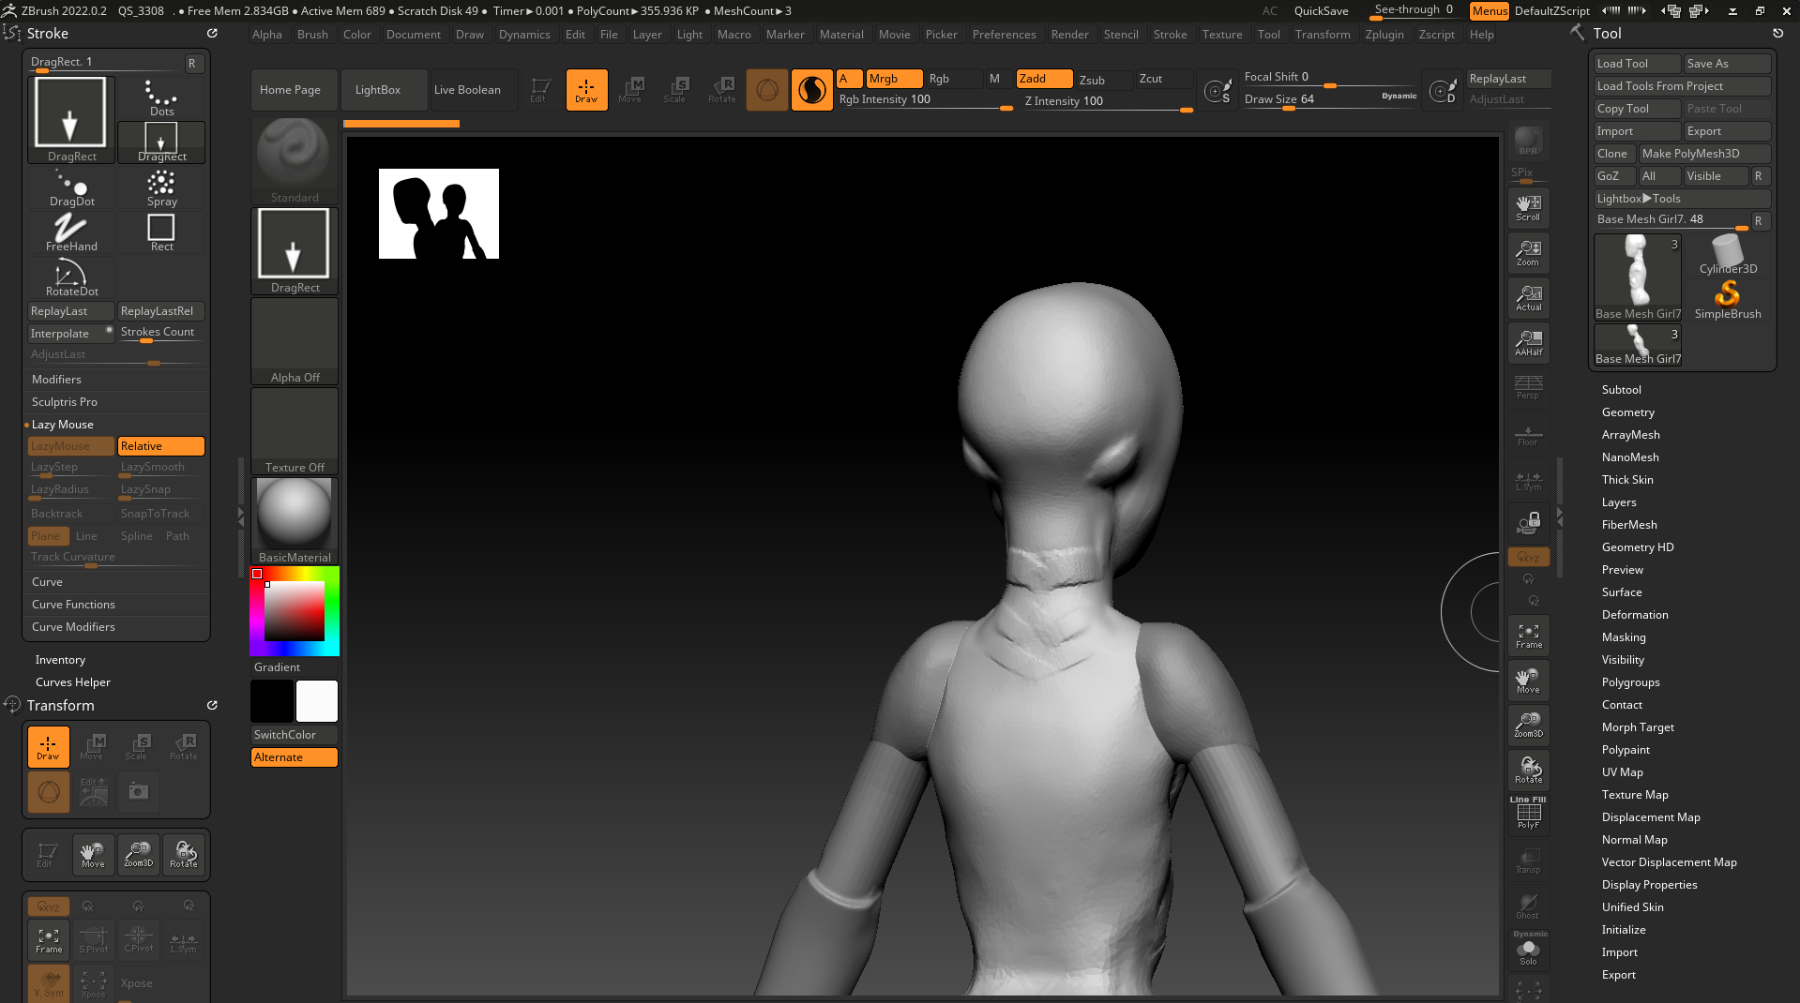Click the Make PolyMesh3D button

[1702, 154]
